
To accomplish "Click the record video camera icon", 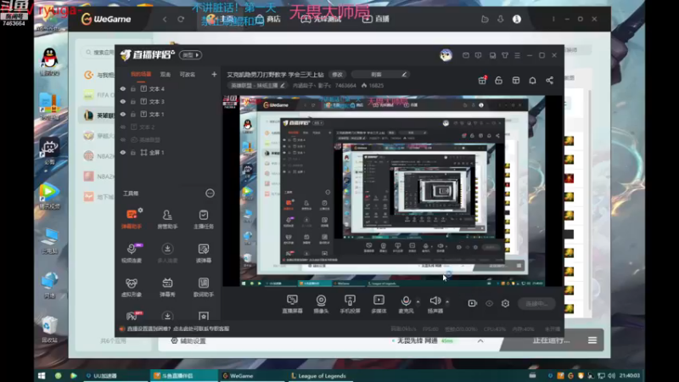I will [473, 303].
